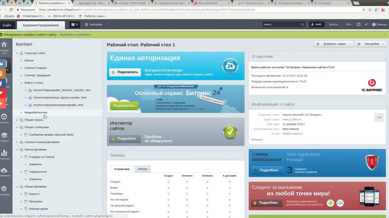
Task: Open the Рабочий стол home icon in sidebar
Action: point(4,47)
